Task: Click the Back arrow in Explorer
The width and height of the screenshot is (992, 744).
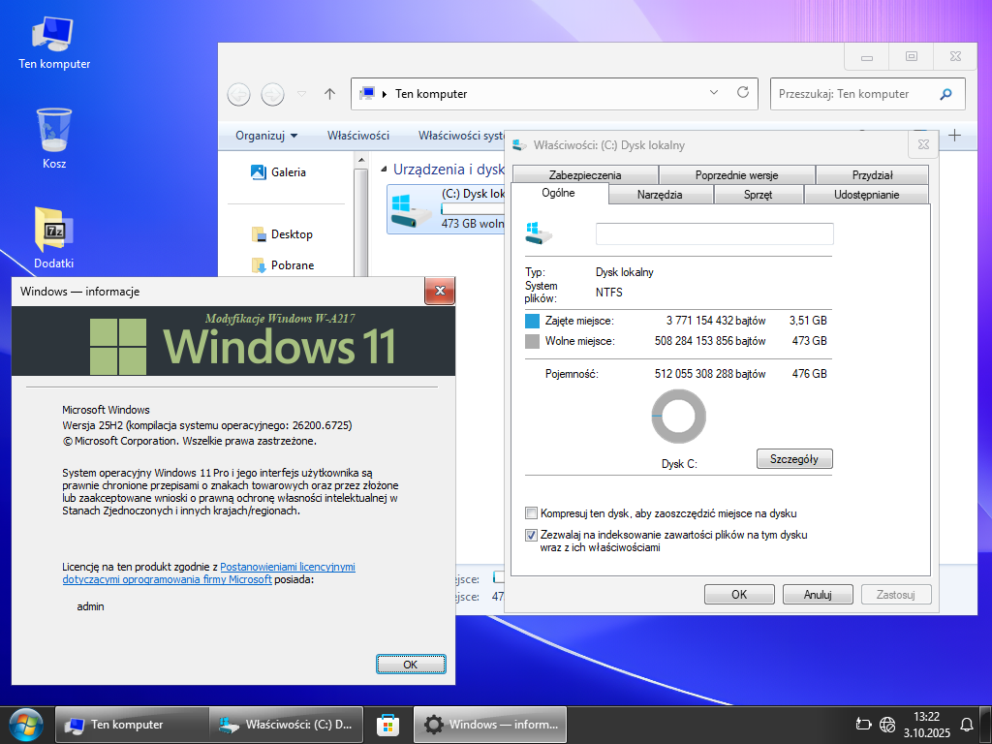Action: click(x=238, y=94)
